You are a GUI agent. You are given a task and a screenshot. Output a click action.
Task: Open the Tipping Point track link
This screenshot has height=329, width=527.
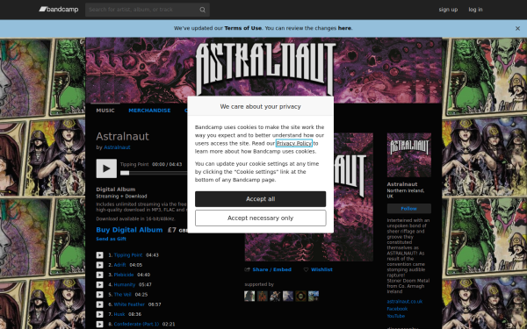pyautogui.click(x=128, y=255)
